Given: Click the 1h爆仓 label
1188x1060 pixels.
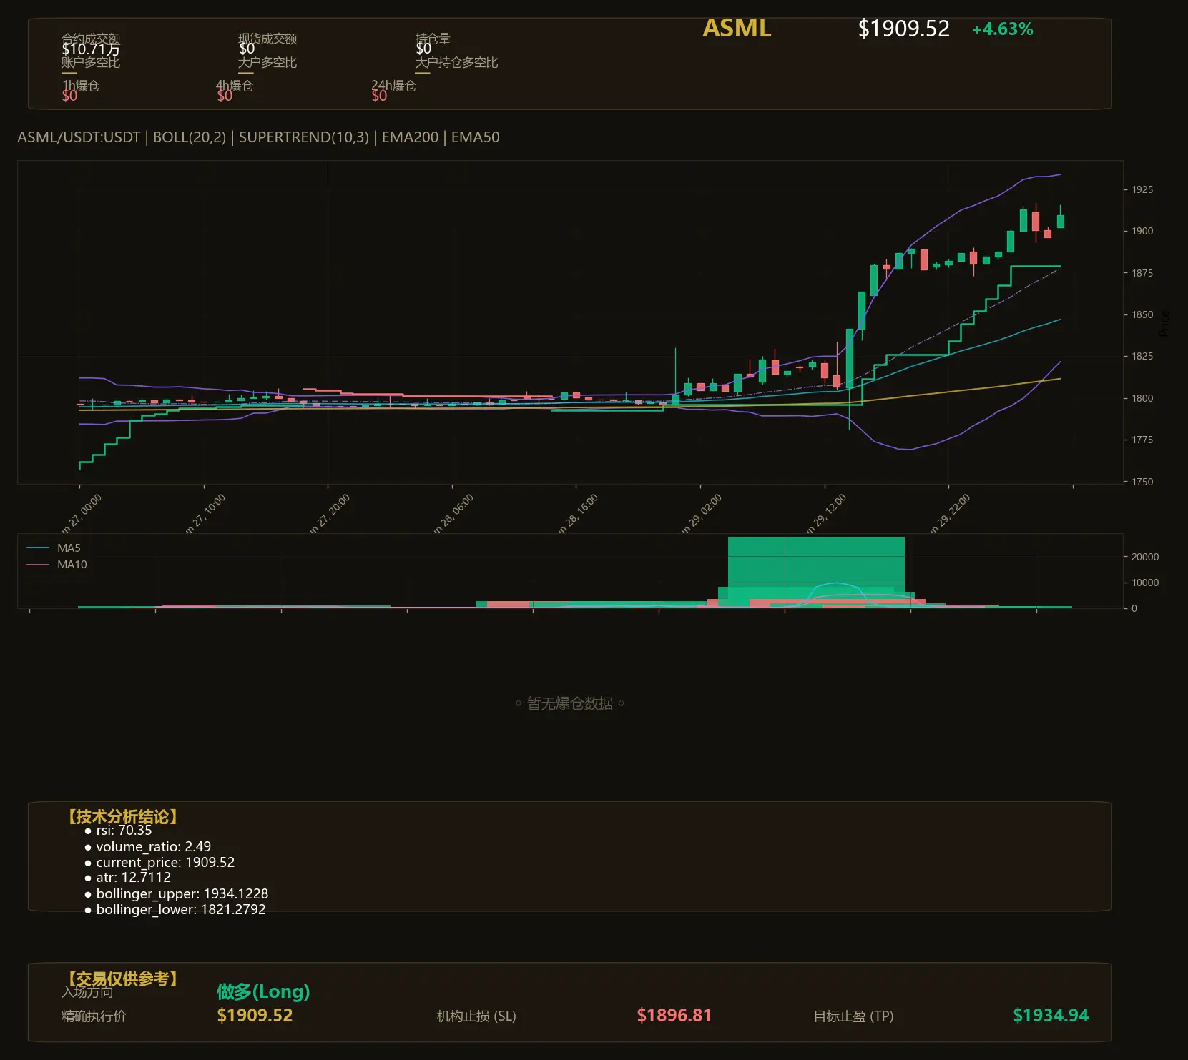Looking at the screenshot, I should pyautogui.click(x=81, y=86).
